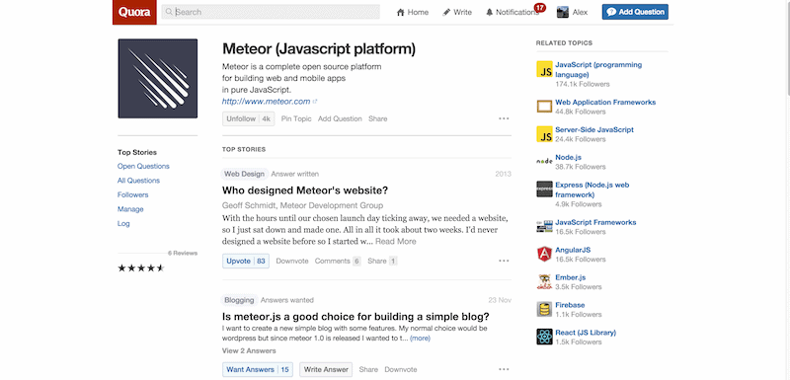
Task: Open JavaScript (programming language) related topic
Action: (598, 69)
